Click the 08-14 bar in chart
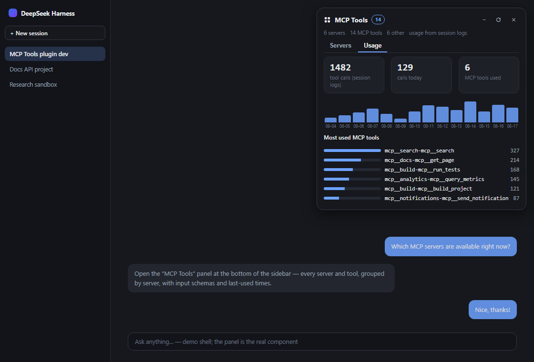This screenshot has width=534, height=362. click(470, 112)
